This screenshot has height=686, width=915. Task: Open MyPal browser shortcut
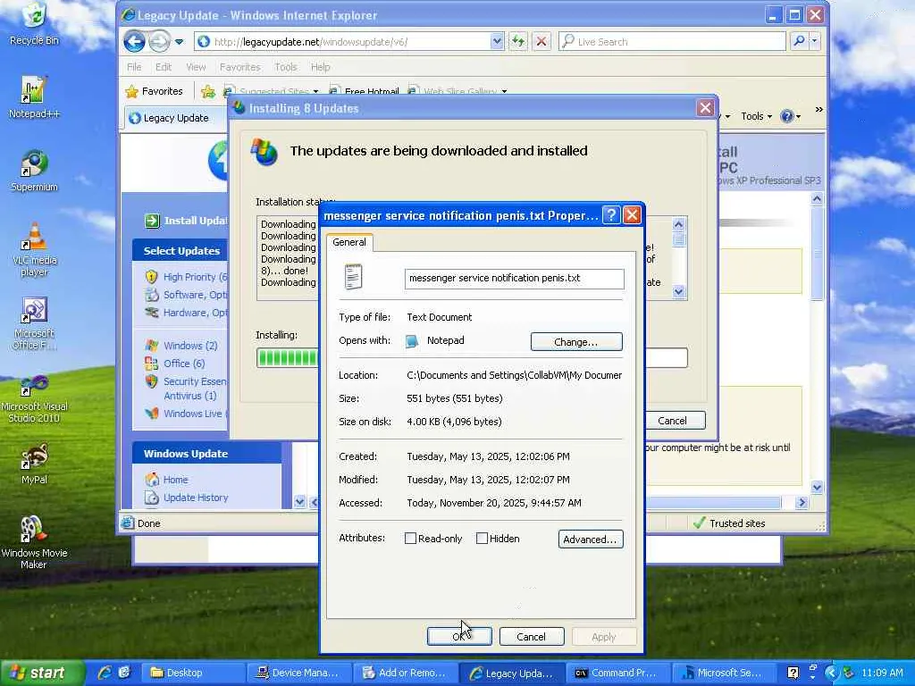pyautogui.click(x=35, y=464)
